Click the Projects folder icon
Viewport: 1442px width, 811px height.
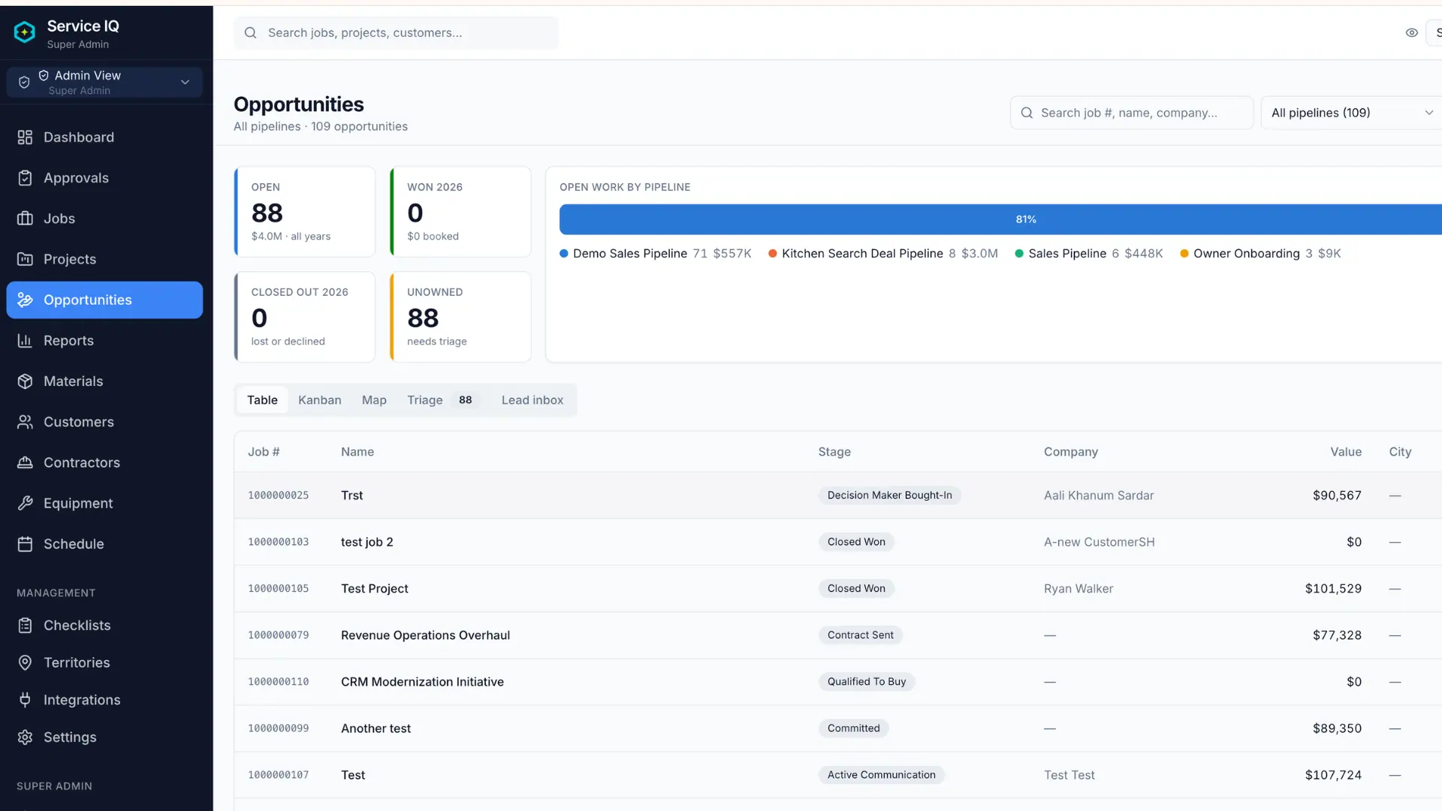point(25,259)
